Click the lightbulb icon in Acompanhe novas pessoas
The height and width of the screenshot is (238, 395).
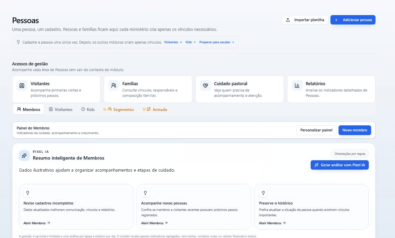click(x=145, y=193)
